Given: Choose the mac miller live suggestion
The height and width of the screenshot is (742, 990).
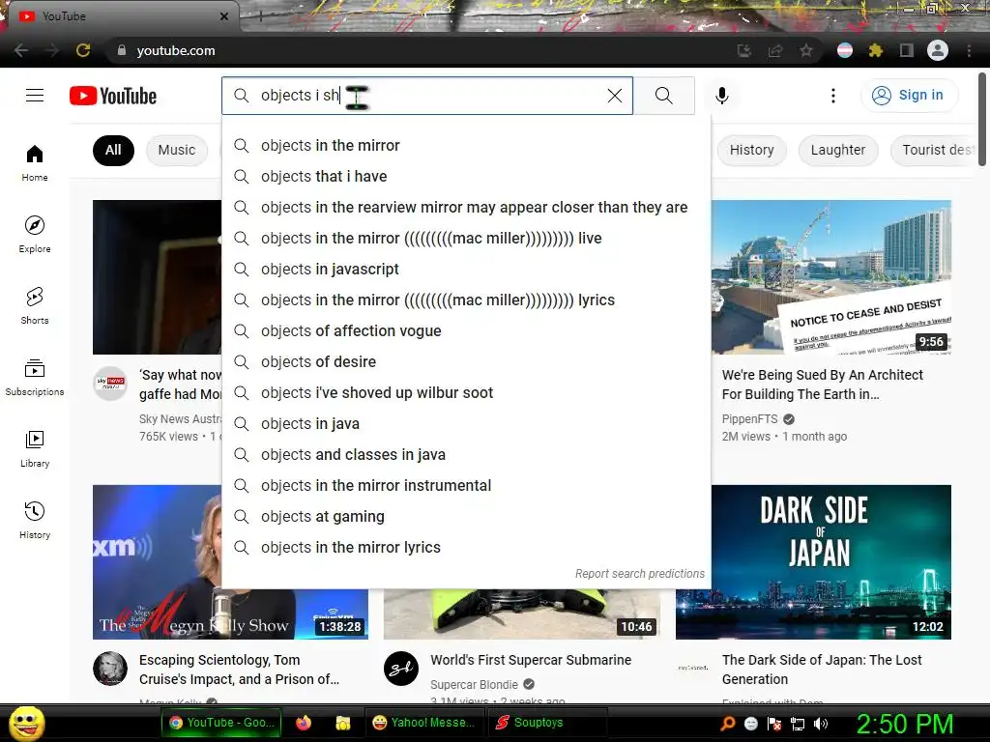Looking at the screenshot, I should click(466, 238).
